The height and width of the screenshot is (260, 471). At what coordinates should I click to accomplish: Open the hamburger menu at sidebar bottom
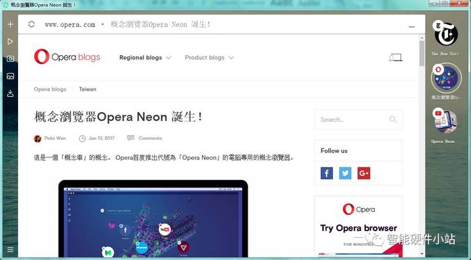[x=10, y=249]
